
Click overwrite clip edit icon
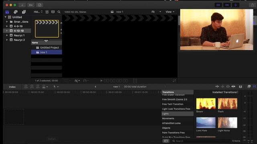tap(45, 86)
